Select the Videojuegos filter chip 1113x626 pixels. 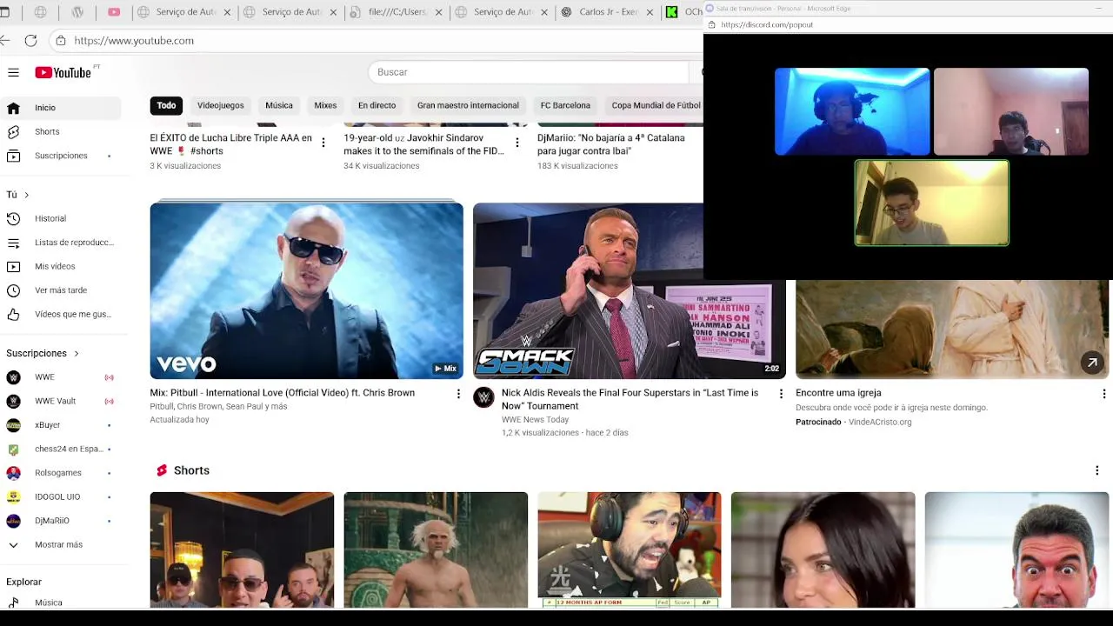[x=220, y=105]
